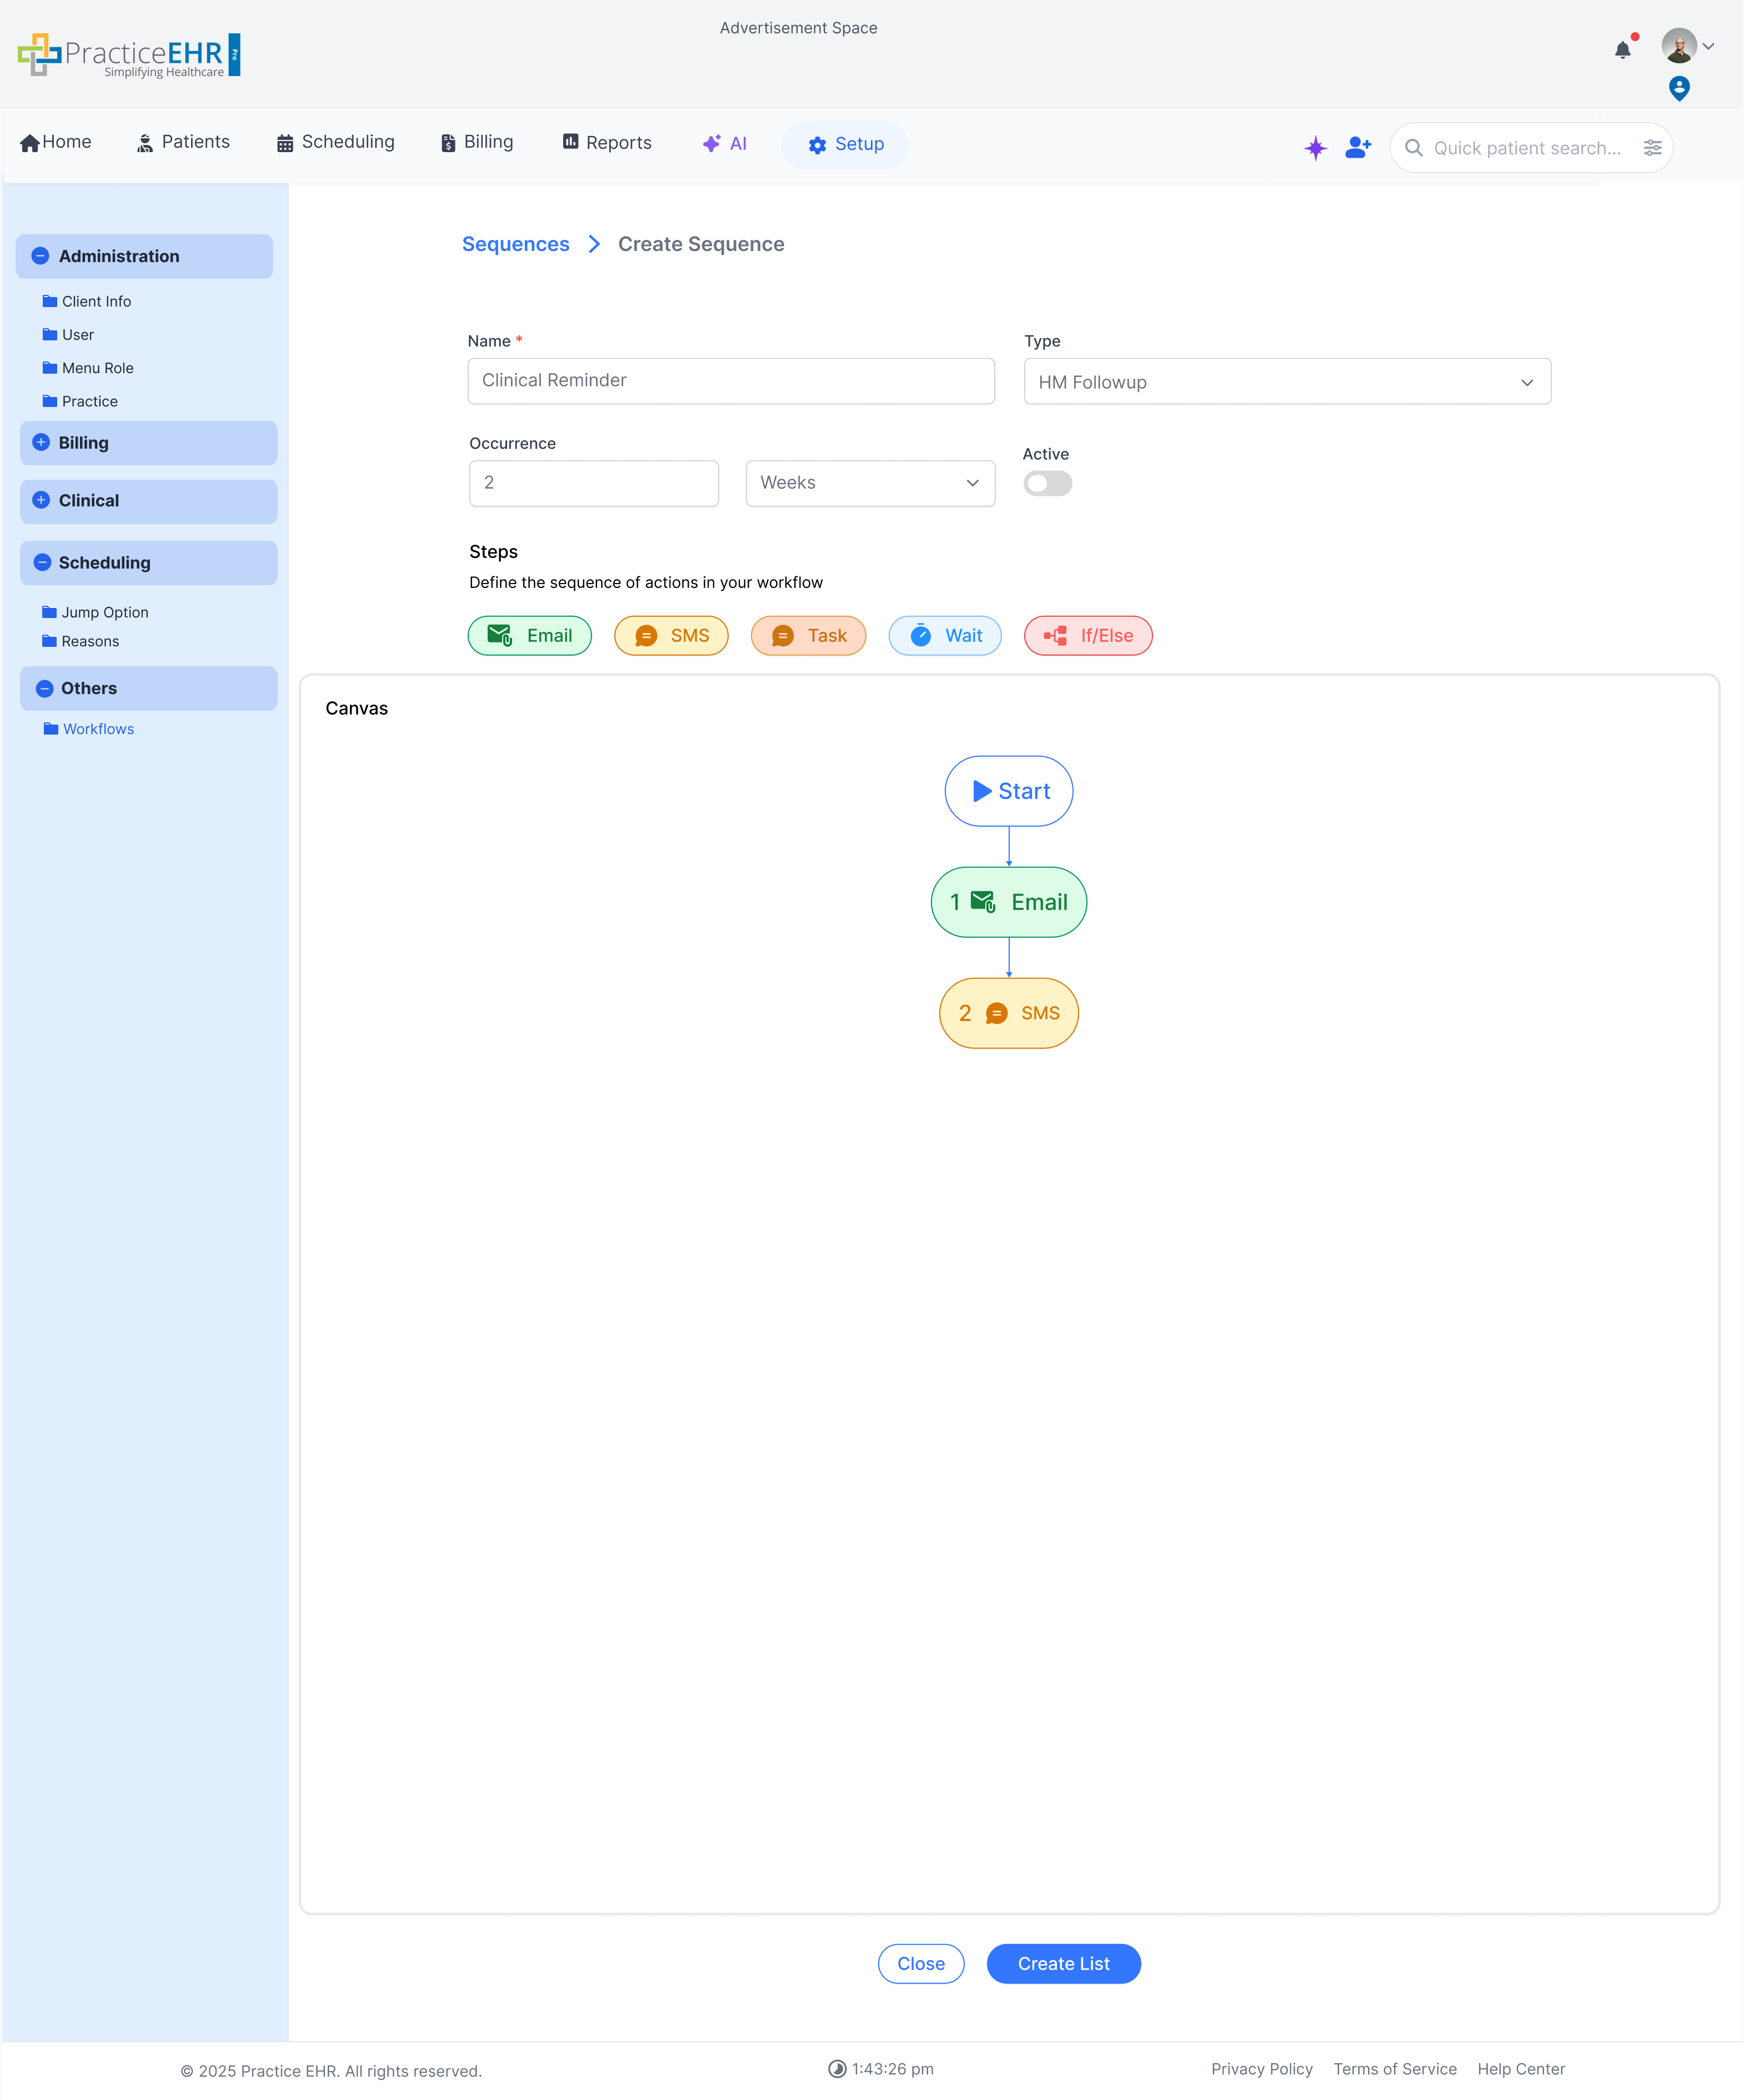
Task: Click the blue location pin icon
Action: (1679, 89)
